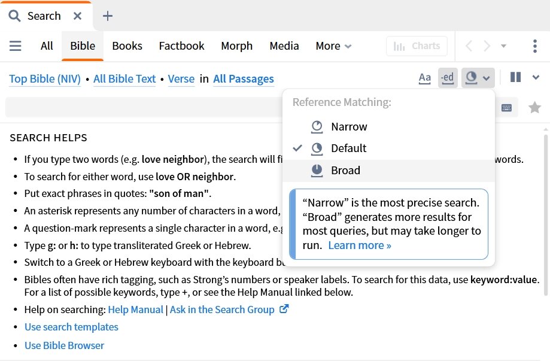
Task: Open the Help Manual link
Action: click(135, 310)
